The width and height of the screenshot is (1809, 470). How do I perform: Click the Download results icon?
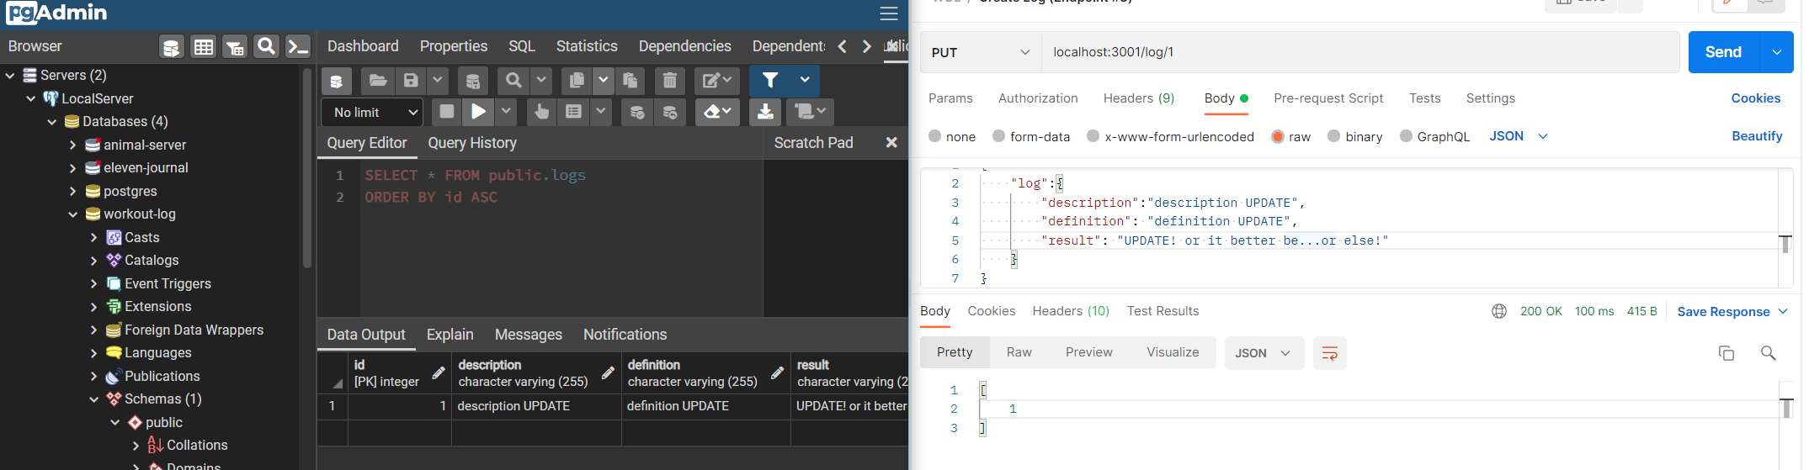[765, 112]
